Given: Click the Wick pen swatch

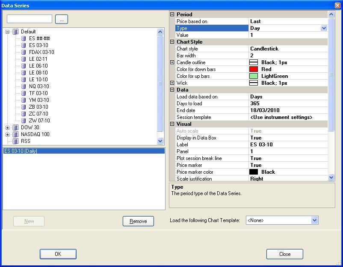Looking at the screenshot, I should pos(254,83).
